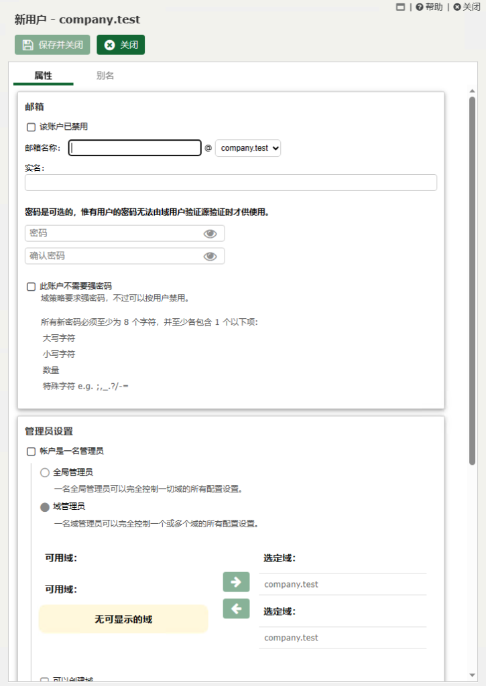Viewport: 486px width, 686px height.
Task: Open the company.test domain dropdown
Action: (x=248, y=148)
